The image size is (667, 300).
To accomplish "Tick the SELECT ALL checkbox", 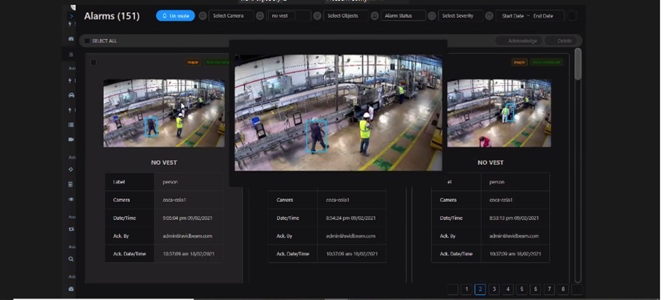I will 87,41.
